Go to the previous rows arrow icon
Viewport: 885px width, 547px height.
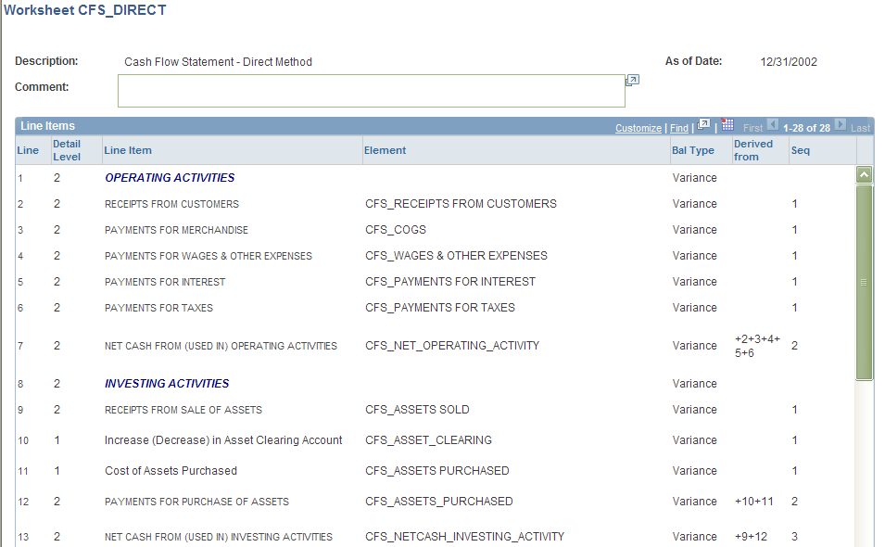773,124
